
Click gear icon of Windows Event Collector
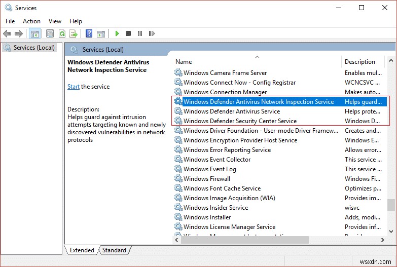178,159
